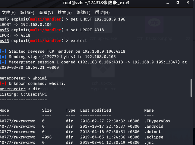Image resolution: width=195 pixels, height=145 pixels.
Task: Click the terminal vertical scrollbar handle
Action: point(191,88)
